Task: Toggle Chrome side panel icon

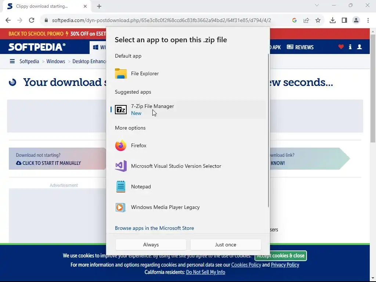Action: [x=344, y=21]
